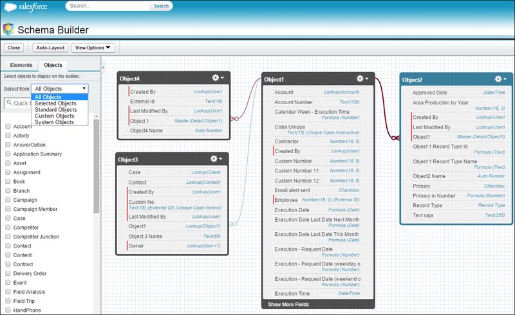Collapse the sidebar with the arrow handle

click(103, 67)
